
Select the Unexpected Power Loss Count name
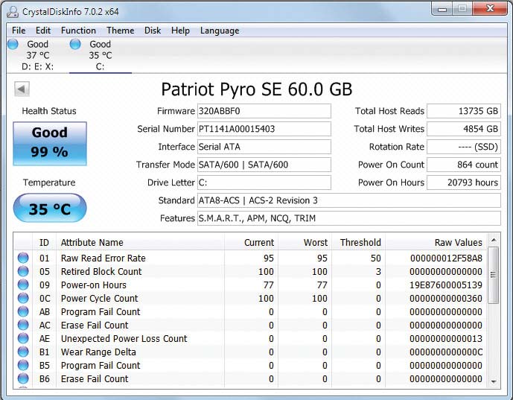pyautogui.click(x=124, y=339)
